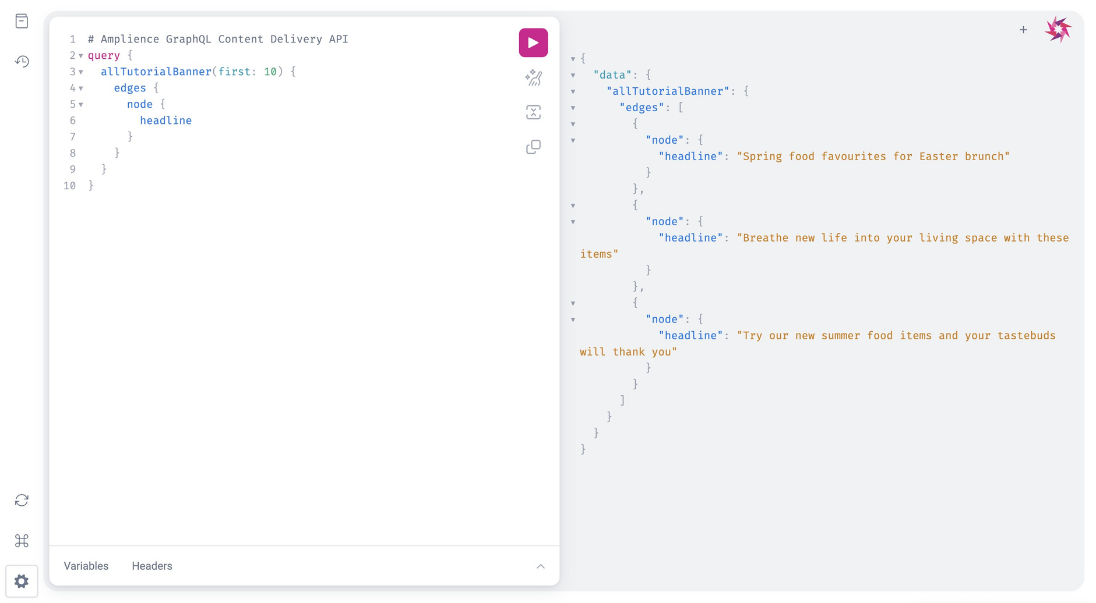Select the "Spring food favourites for Easter brunch" value
The height and width of the screenshot is (603, 1096).
click(x=873, y=156)
